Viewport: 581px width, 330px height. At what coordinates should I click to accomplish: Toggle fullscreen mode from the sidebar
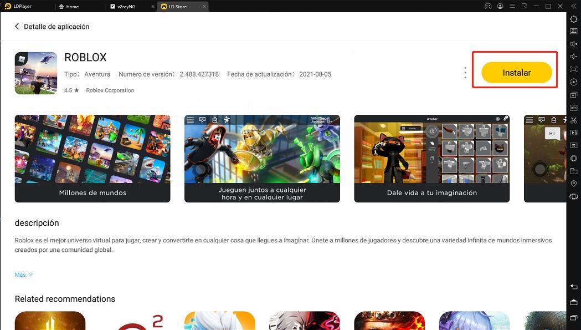[574, 69]
